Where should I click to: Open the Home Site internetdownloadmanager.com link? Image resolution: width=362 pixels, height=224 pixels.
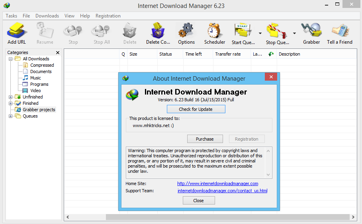[218, 183]
